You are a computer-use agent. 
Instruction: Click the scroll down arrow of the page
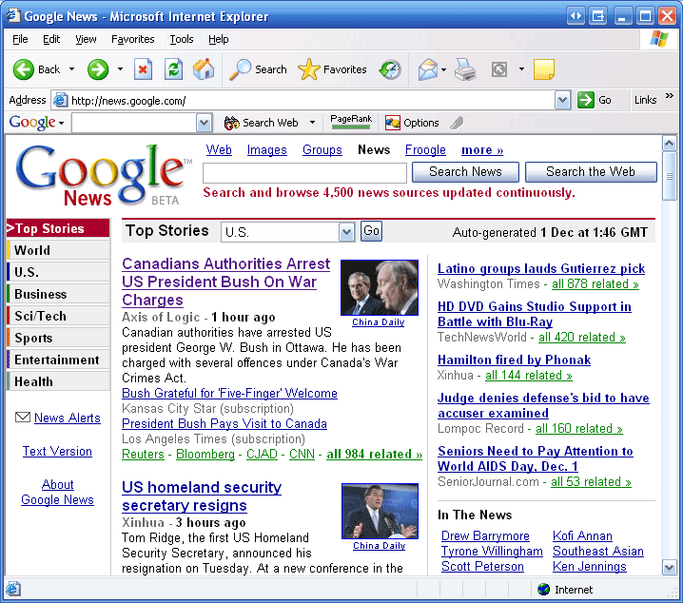point(669,568)
